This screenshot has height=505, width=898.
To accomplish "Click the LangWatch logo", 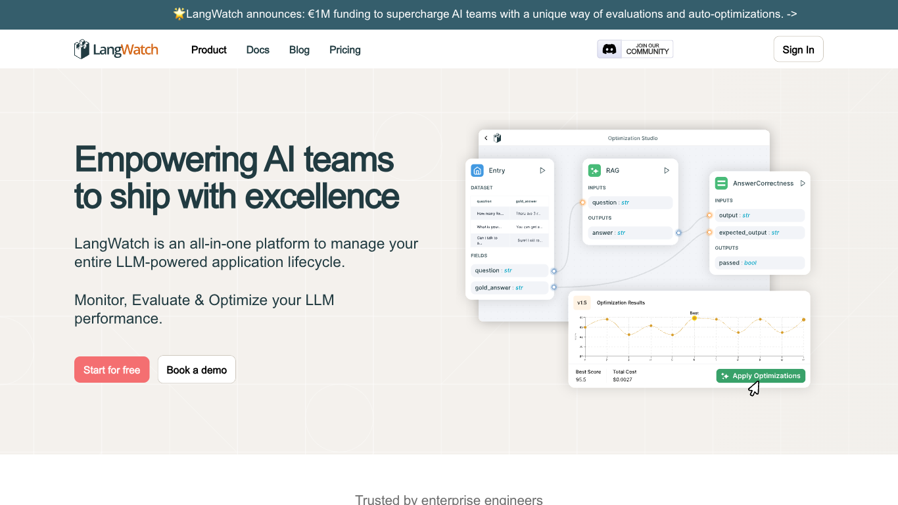I will 116,49.
